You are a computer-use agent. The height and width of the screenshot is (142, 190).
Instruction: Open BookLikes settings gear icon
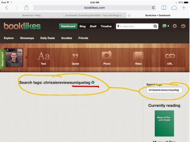(175, 26)
